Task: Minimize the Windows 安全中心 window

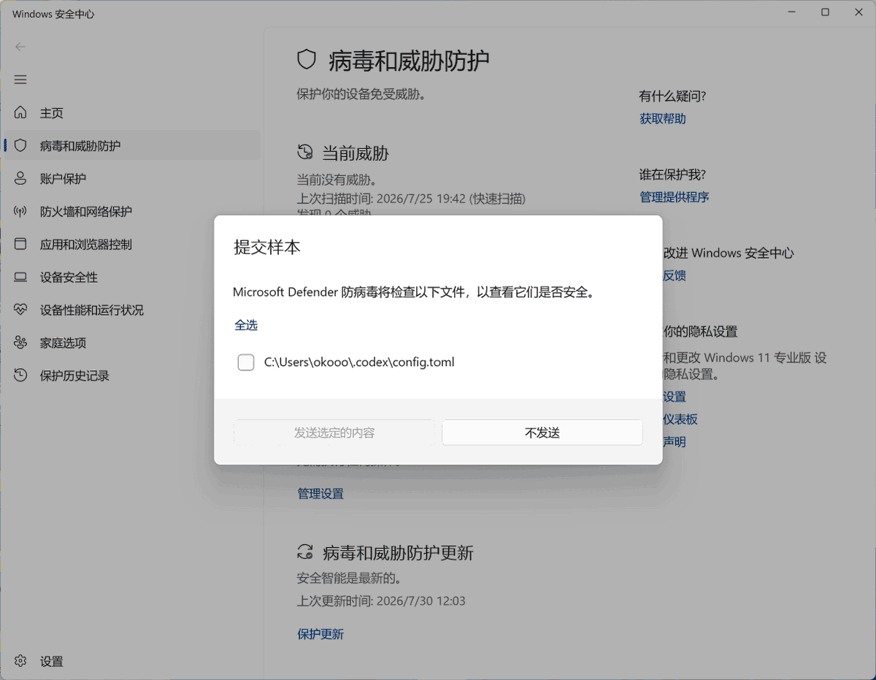Action: point(791,12)
